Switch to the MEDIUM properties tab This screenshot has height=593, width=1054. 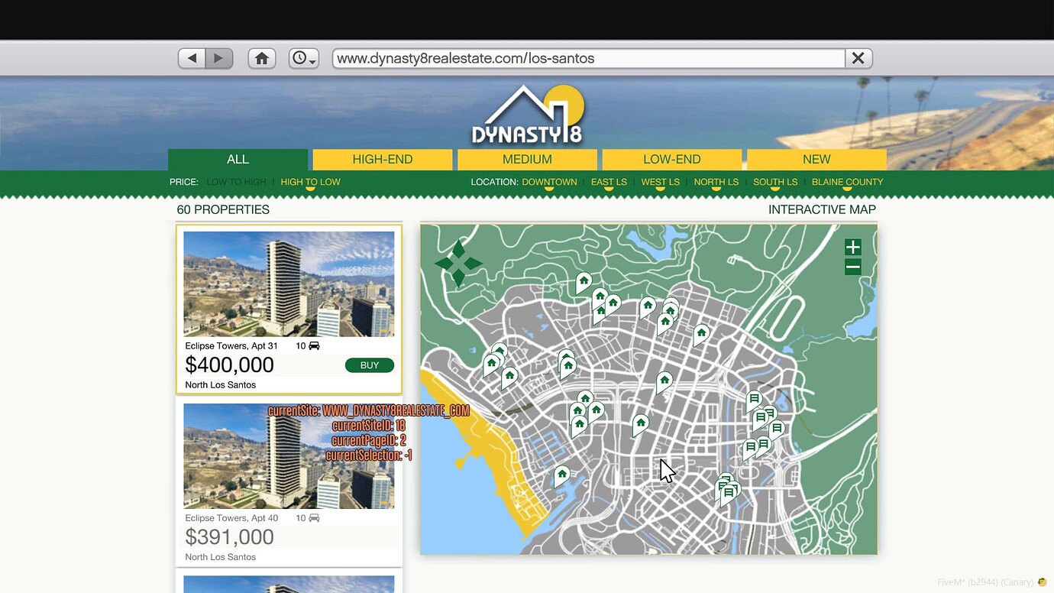coord(527,159)
